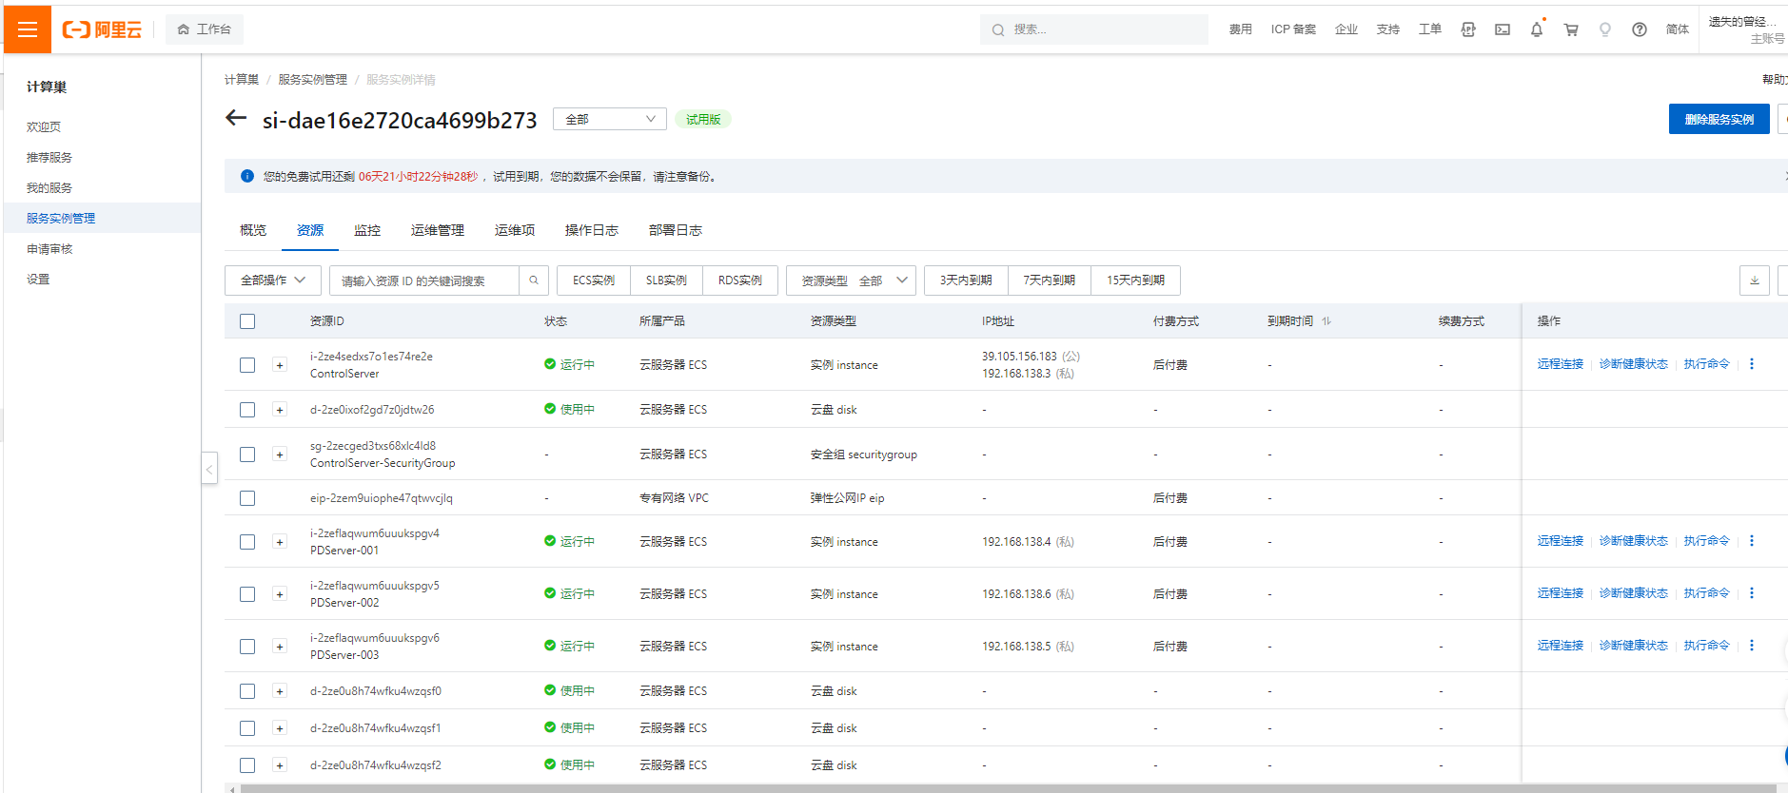Filter by SLB实例
Screen dimensions: 1788x793
(x=666, y=280)
